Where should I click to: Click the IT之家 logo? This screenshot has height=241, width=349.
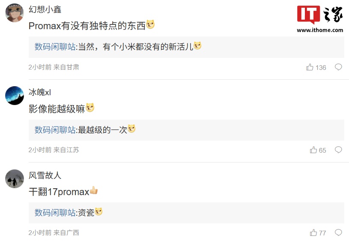(320, 15)
